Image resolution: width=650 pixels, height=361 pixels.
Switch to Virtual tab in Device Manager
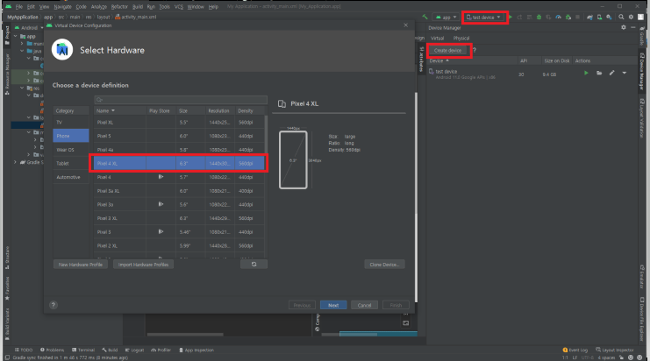pyautogui.click(x=438, y=38)
